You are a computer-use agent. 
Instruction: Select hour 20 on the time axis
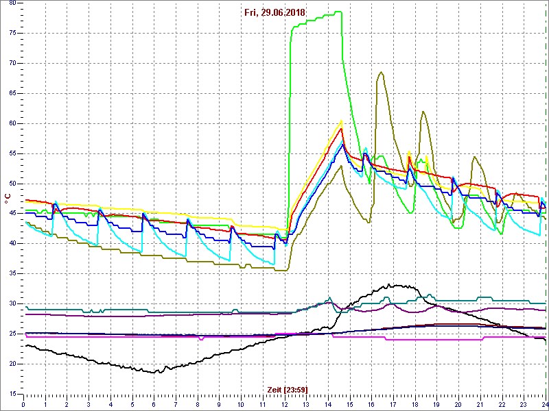(458, 404)
